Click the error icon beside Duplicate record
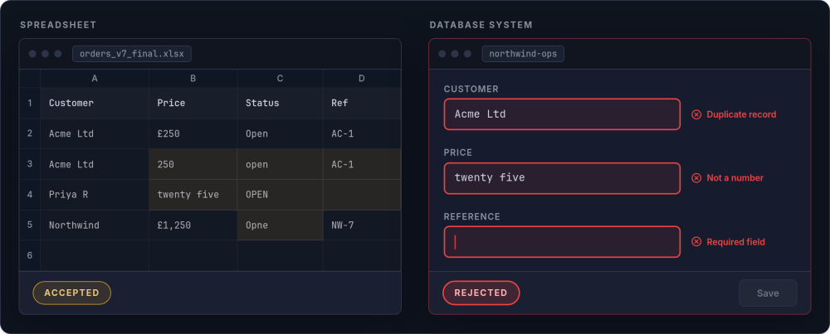This screenshot has width=830, height=334. point(696,114)
